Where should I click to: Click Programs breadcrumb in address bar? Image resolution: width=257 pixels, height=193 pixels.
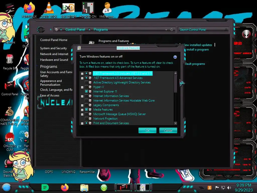click(x=101, y=30)
